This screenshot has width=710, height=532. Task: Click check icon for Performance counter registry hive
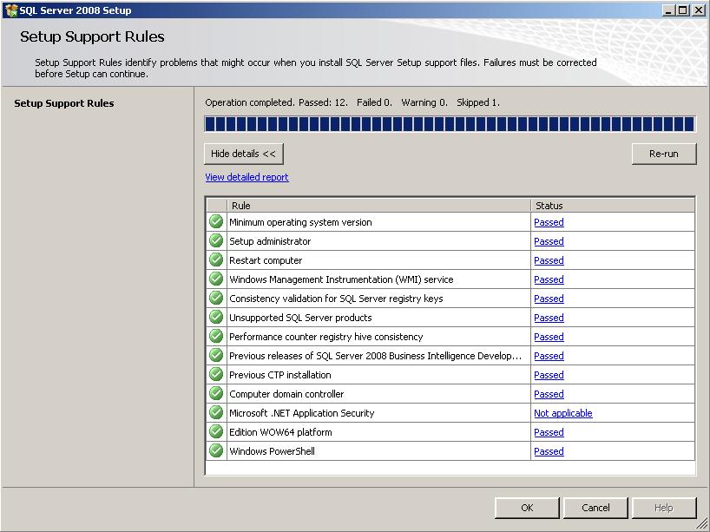pyautogui.click(x=216, y=336)
